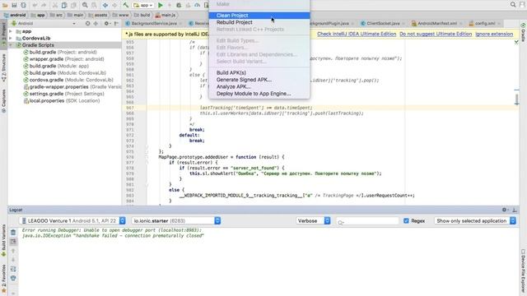The image size is (527, 296).
Task: Open the Device File Explorer side panel
Action: click(523, 271)
